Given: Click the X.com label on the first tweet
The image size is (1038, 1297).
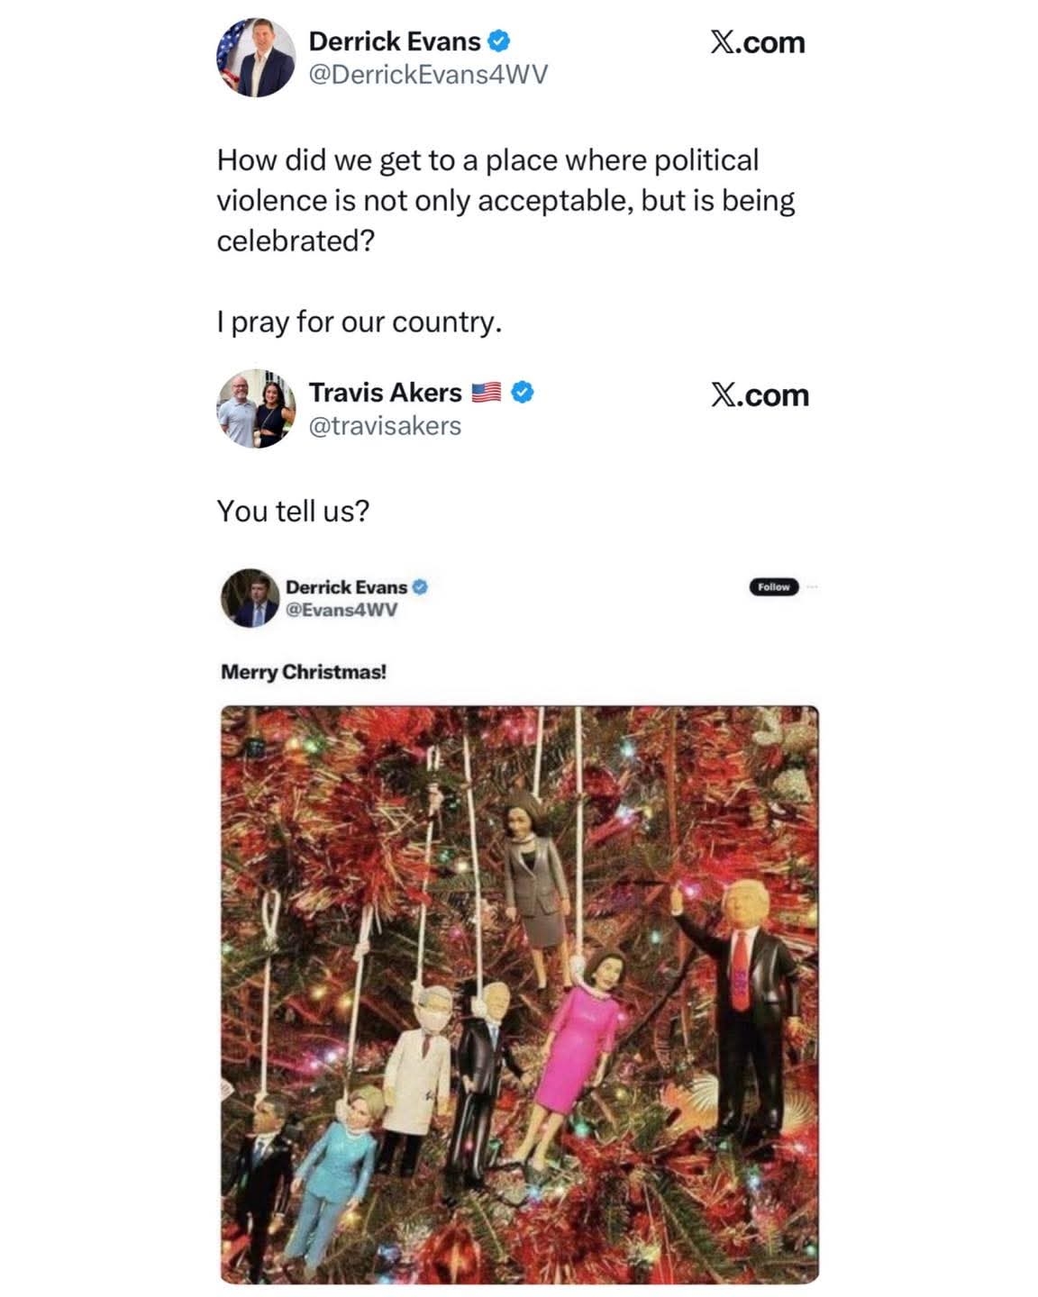Looking at the screenshot, I should [757, 42].
